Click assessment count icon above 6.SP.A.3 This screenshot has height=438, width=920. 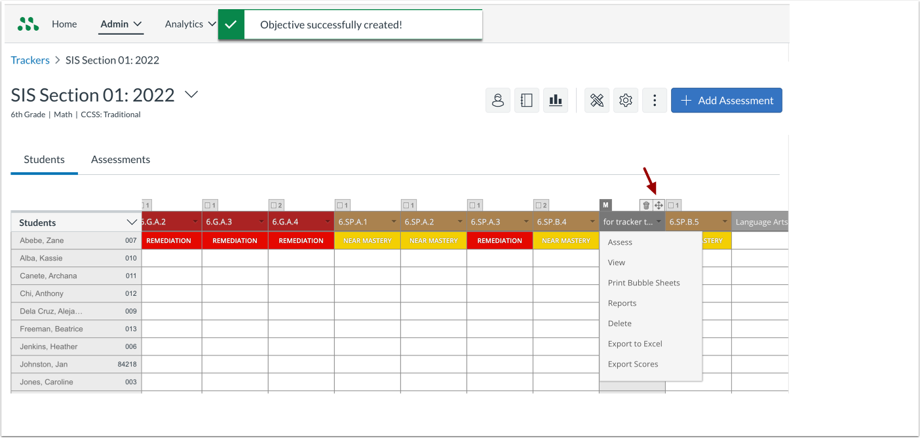[474, 205]
